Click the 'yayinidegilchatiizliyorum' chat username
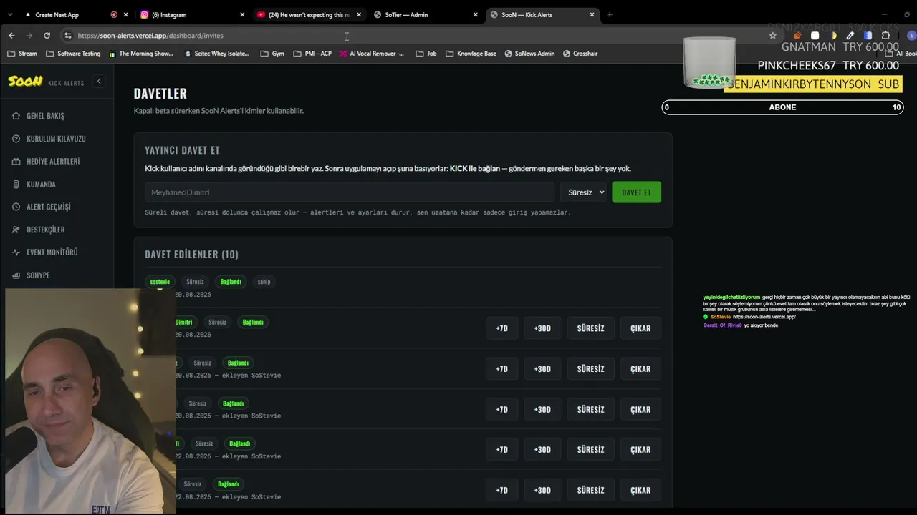The height and width of the screenshot is (515, 917). click(x=731, y=297)
